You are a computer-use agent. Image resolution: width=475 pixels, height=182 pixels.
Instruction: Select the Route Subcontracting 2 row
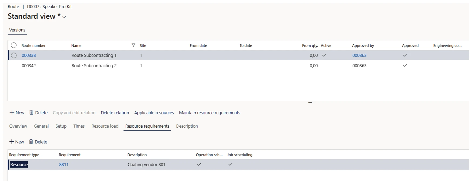(94, 66)
